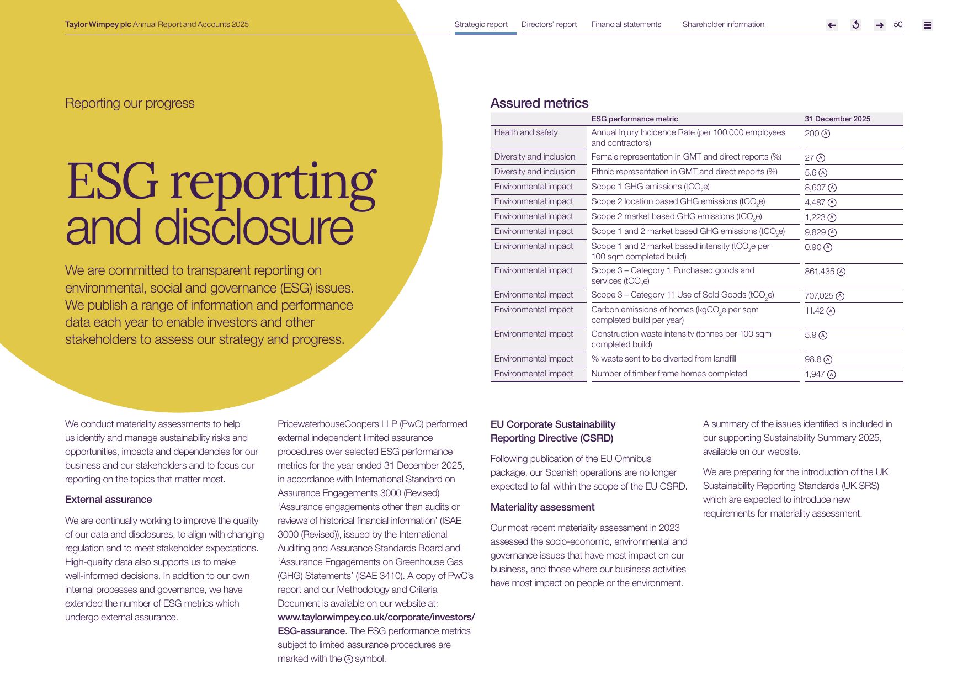Click assurance symbol beside value 27
The height and width of the screenshot is (685, 968).
pyautogui.click(x=821, y=158)
